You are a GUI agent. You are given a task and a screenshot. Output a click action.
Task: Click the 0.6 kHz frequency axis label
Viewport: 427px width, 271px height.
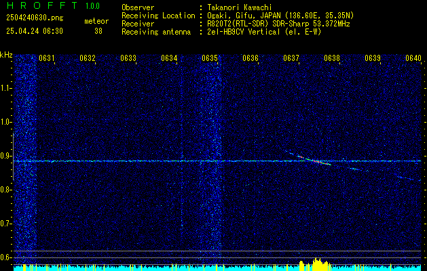6,257
